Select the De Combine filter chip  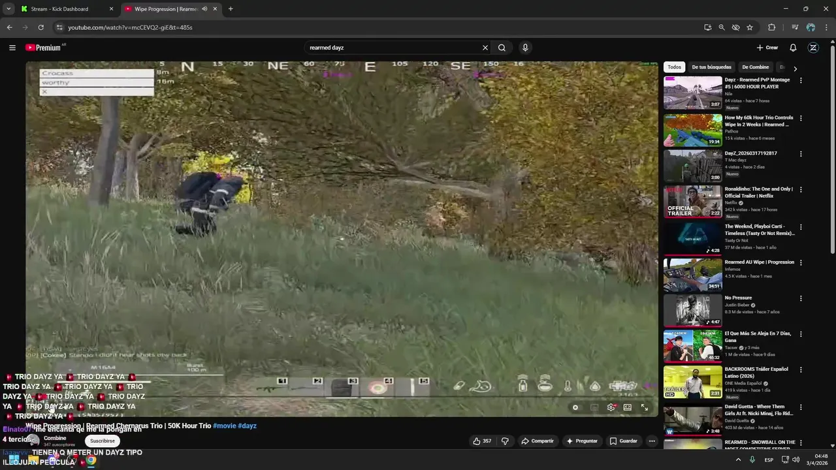[x=756, y=67]
